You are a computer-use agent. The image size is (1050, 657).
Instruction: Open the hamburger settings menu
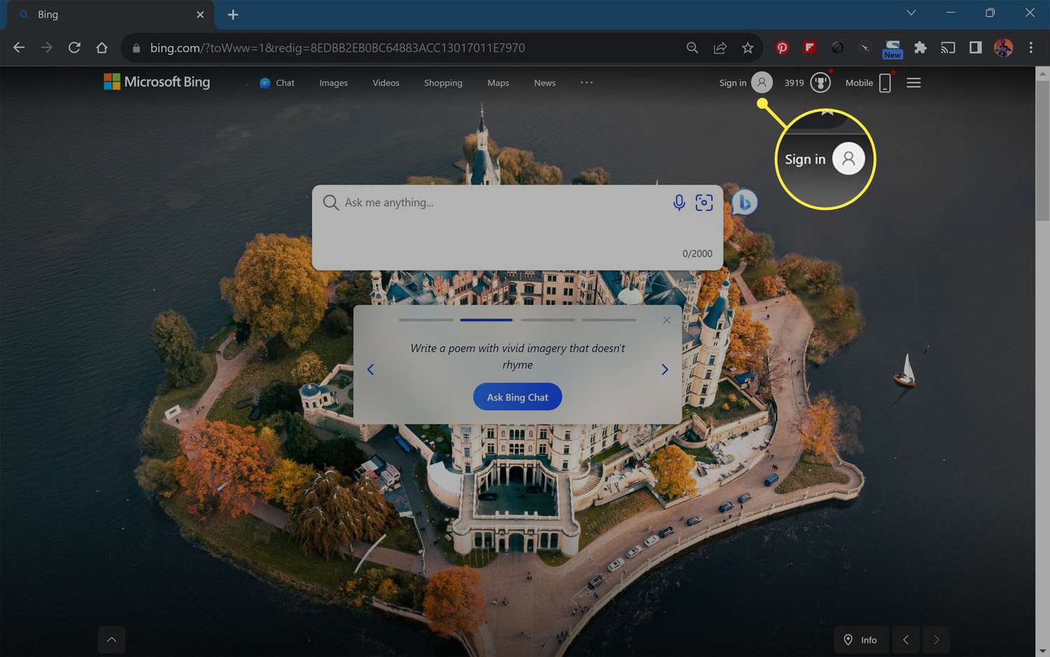coord(913,83)
